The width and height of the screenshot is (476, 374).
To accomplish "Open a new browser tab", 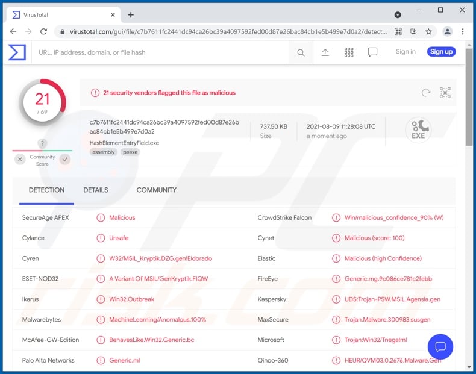I will (x=131, y=15).
